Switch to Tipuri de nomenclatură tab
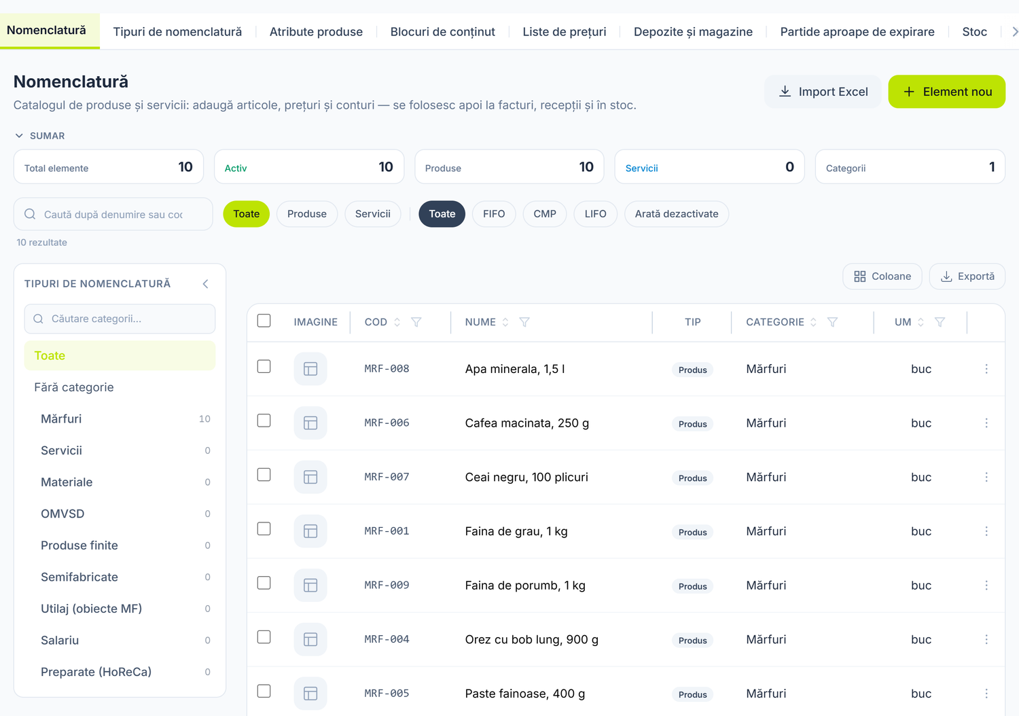1019x716 pixels. [177, 32]
